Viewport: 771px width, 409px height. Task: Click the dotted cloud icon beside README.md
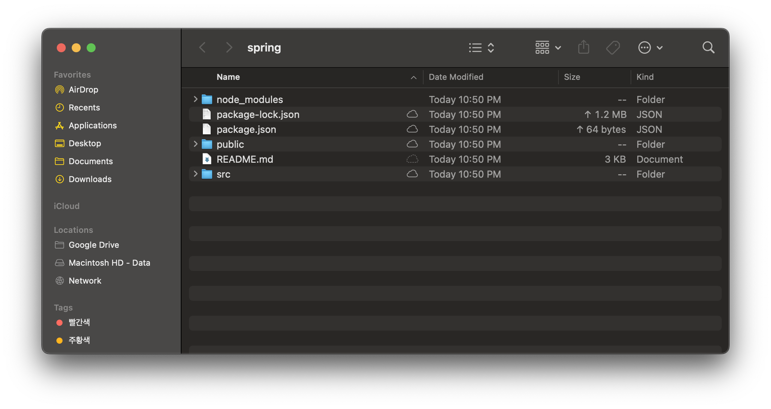(412, 159)
